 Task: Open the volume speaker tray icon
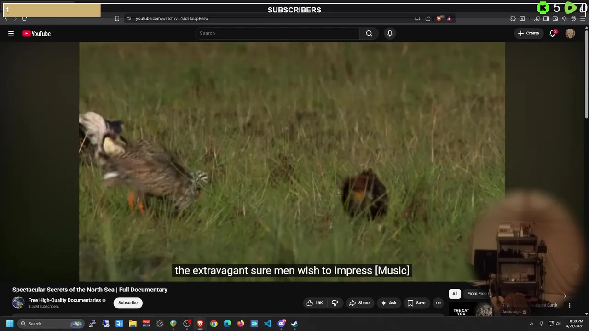(x=557, y=324)
